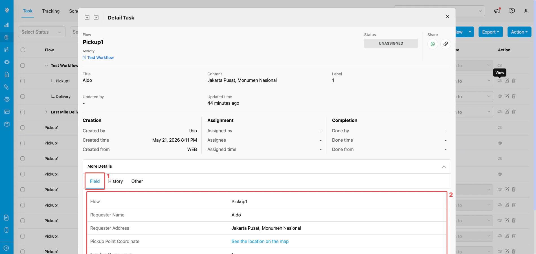Delete the Pickup1 task under Test Workflow
This screenshot has width=536, height=254.
pos(514,81)
